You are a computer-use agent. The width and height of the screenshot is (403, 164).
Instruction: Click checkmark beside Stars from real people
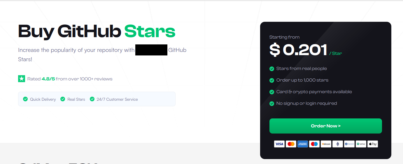pyautogui.click(x=271, y=69)
